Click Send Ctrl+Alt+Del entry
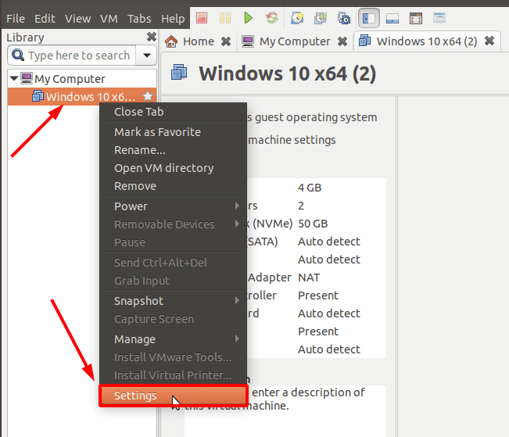This screenshot has width=509, height=437. tap(174, 263)
